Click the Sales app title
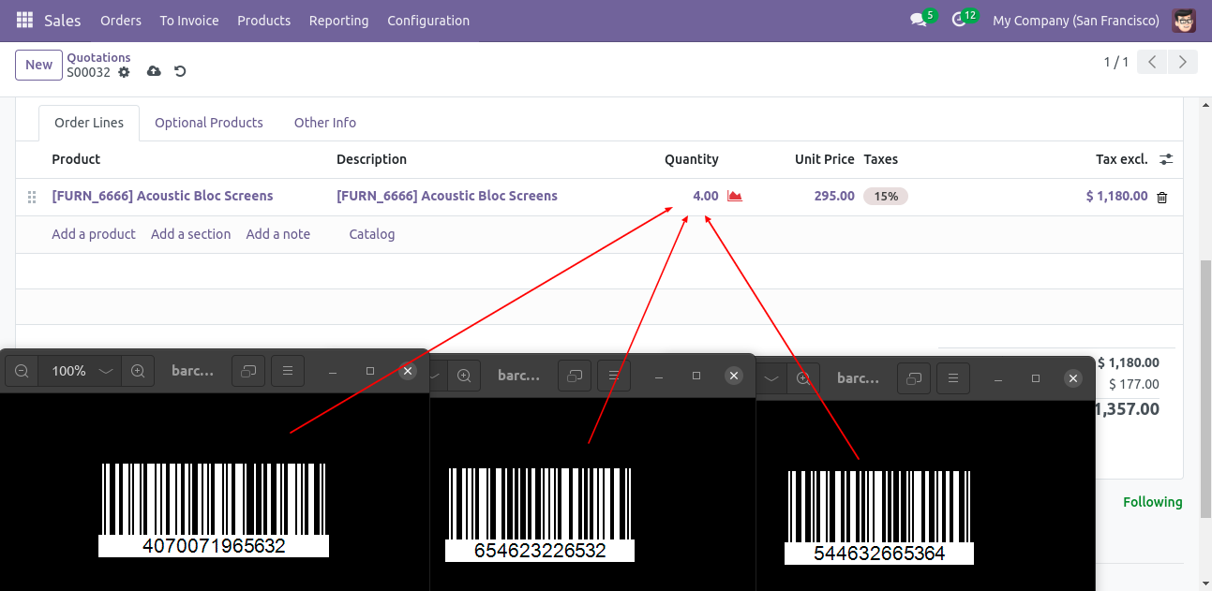1212x591 pixels. (63, 21)
